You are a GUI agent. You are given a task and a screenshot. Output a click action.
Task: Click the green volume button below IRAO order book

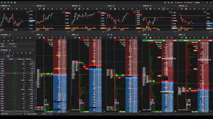pos(157,112)
